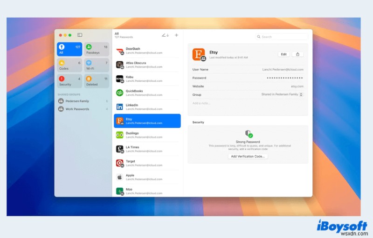Open the Codes category tile
Viewport: 373px width, 238px height.
coord(69,65)
